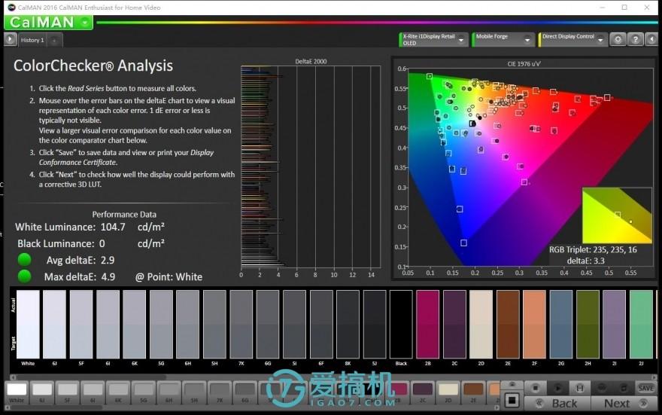
Task: Click the ColorChecker Analysis heading
Action: [93, 66]
